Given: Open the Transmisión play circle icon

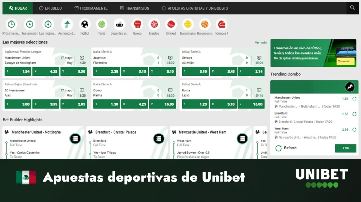Looking at the screenshot, I should pyautogui.click(x=30, y=24).
